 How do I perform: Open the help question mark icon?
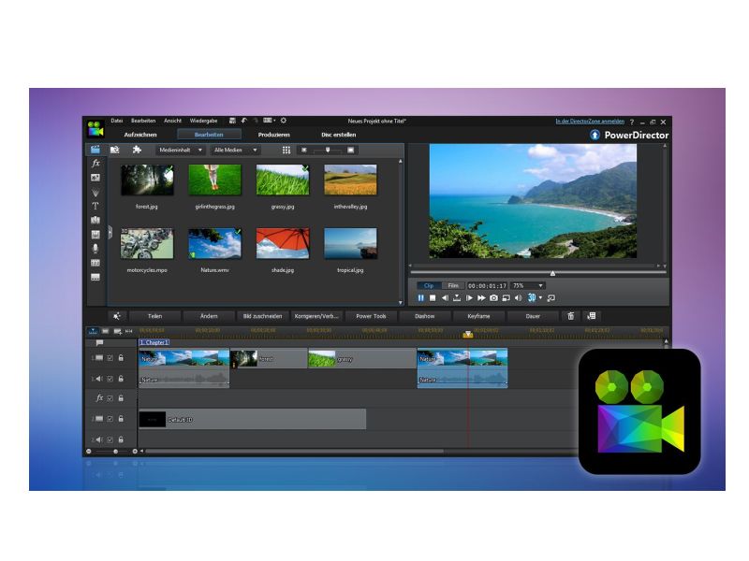pyautogui.click(x=631, y=122)
